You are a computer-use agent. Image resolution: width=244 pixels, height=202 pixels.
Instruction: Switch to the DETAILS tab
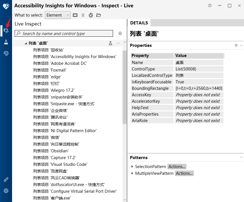pos(139,23)
